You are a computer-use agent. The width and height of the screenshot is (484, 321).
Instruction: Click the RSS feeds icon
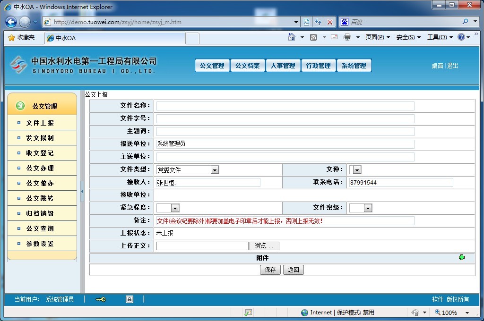[x=313, y=37]
